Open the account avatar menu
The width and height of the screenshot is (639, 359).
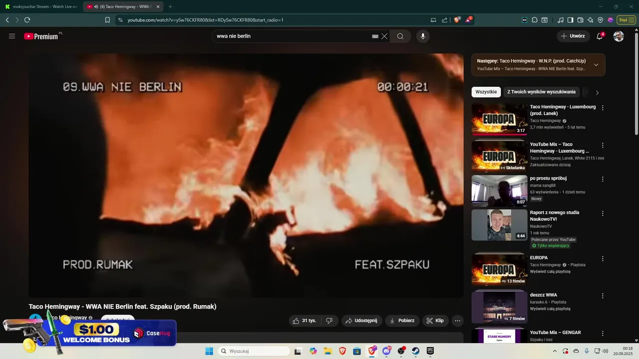(619, 36)
